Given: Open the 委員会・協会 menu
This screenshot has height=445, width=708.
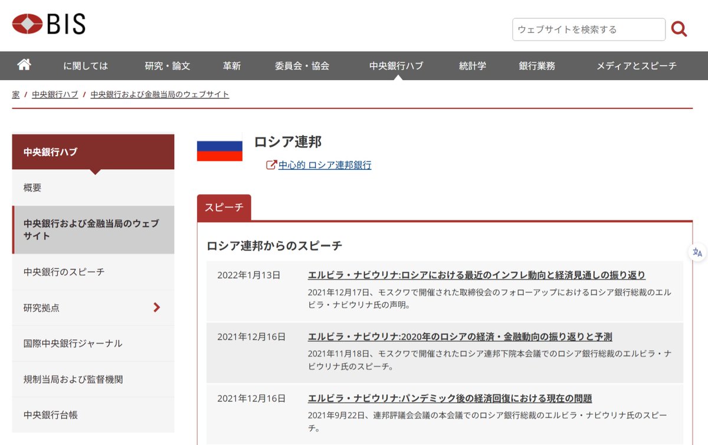Looking at the screenshot, I should [x=302, y=66].
